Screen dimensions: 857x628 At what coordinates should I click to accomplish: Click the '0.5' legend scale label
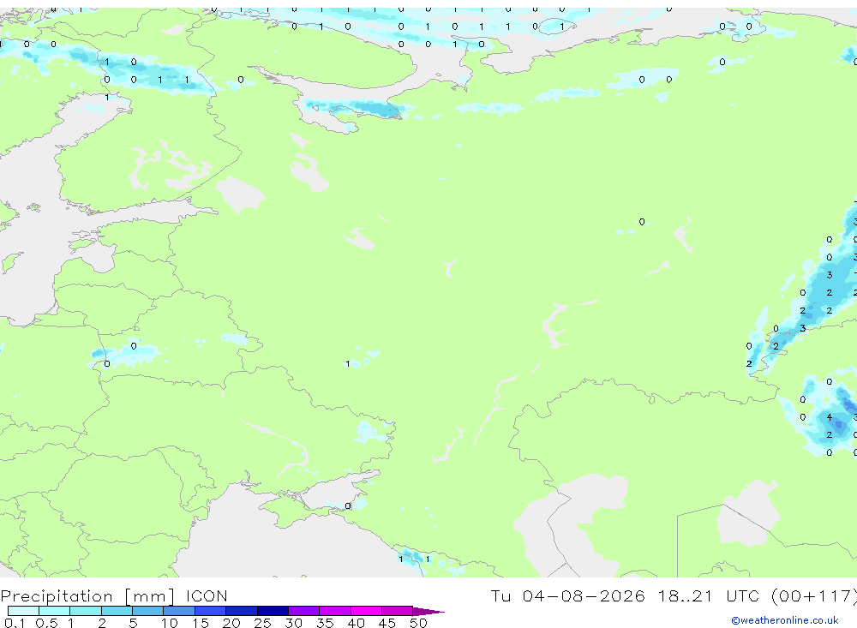pos(46,623)
